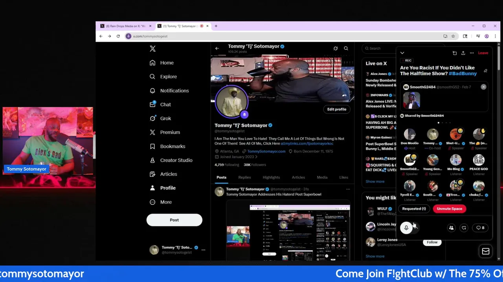Follow Leroy Jones suggestion
This screenshot has width=503, height=282.
coord(432,242)
